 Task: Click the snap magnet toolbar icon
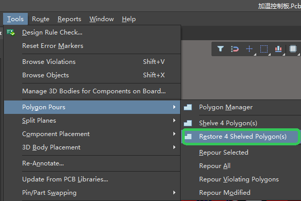(x=235, y=49)
